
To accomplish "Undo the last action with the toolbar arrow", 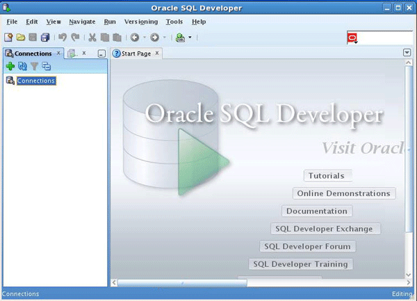I will point(63,38).
